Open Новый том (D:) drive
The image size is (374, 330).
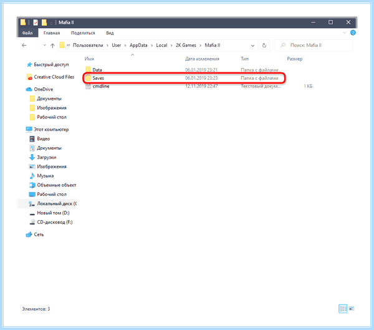[x=53, y=213]
